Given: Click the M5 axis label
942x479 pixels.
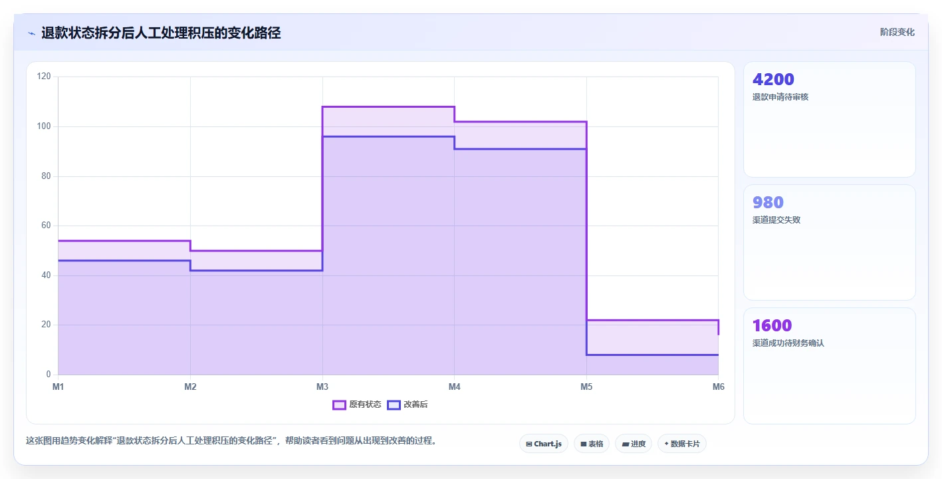Looking at the screenshot, I should 586,387.
